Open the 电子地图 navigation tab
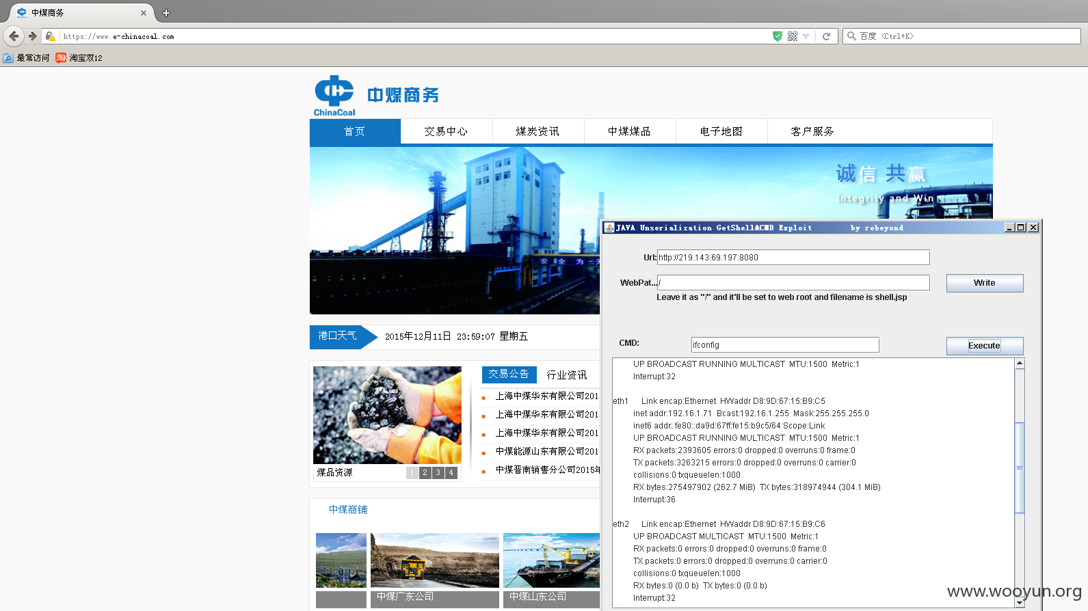This screenshot has width=1088, height=611. coord(721,131)
